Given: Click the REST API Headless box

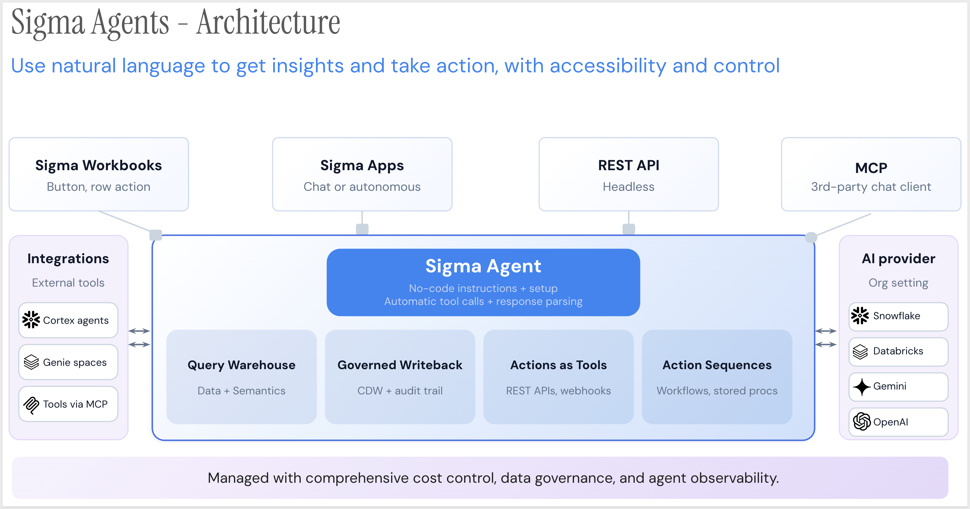Looking at the screenshot, I should (628, 175).
